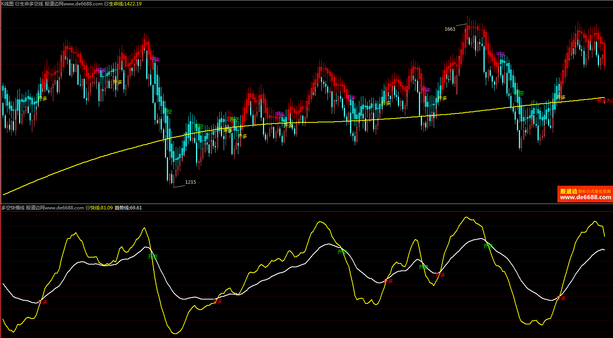Toggle the small box before 生命线:1422.19
The width and height of the screenshot is (613, 338).
pos(106,4)
